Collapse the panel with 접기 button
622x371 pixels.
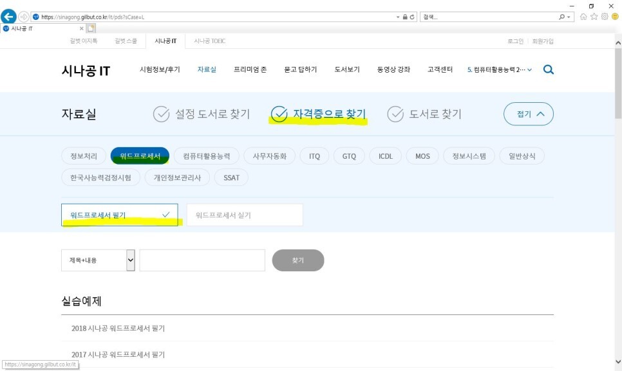pos(529,114)
